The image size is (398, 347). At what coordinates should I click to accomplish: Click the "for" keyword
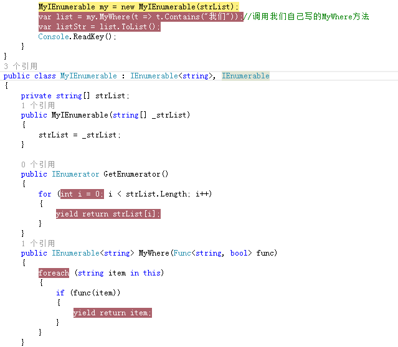(45, 194)
